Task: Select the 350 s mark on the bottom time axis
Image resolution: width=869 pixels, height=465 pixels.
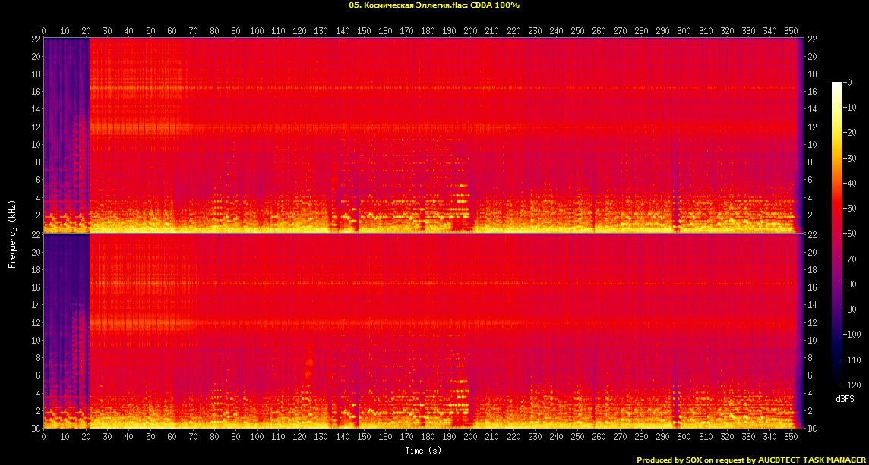Action: [792, 438]
